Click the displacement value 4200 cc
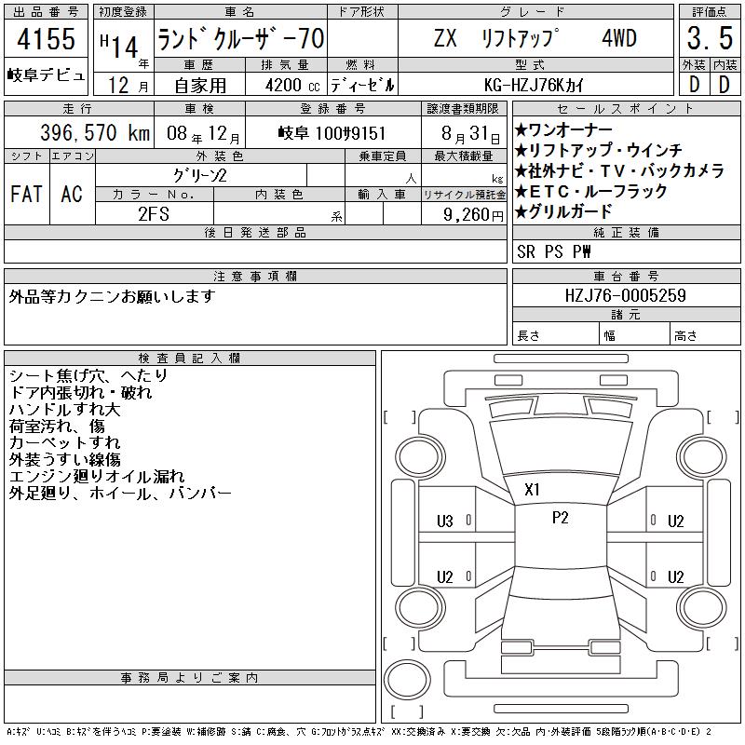 [292, 86]
